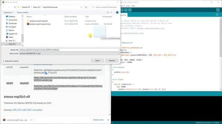The image size is (222, 124).
Task: Click the Arduino editor scroll up arrow
Action: [x=221, y=18]
